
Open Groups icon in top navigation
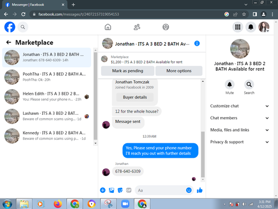tap(166, 27)
